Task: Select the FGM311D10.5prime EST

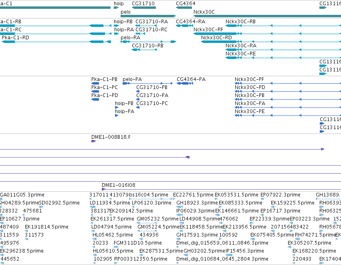Action: tap(116, 247)
